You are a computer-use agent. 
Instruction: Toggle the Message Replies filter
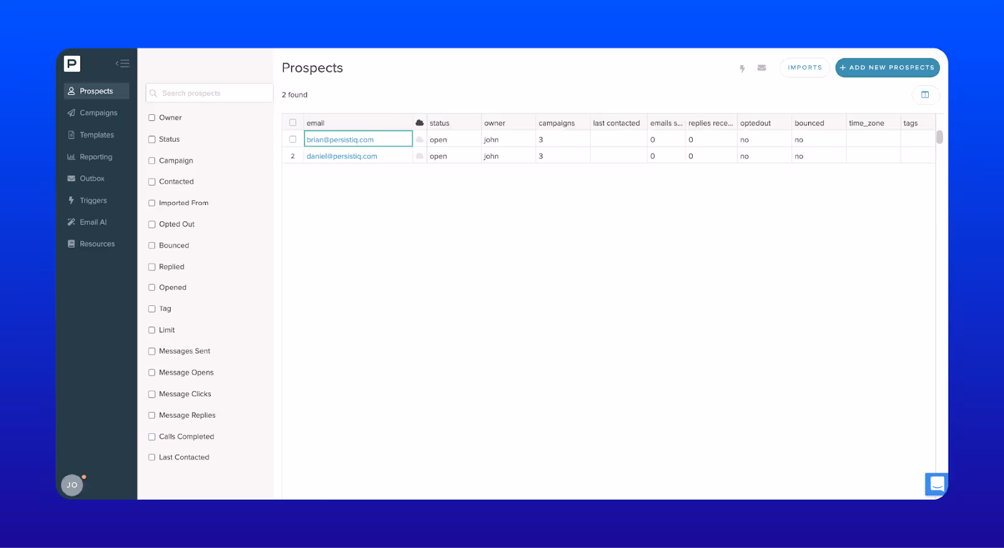pos(152,416)
